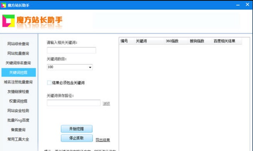Click the 导出结果 link
Image resolution: width=253 pixels, height=151 pixels.
(103, 140)
